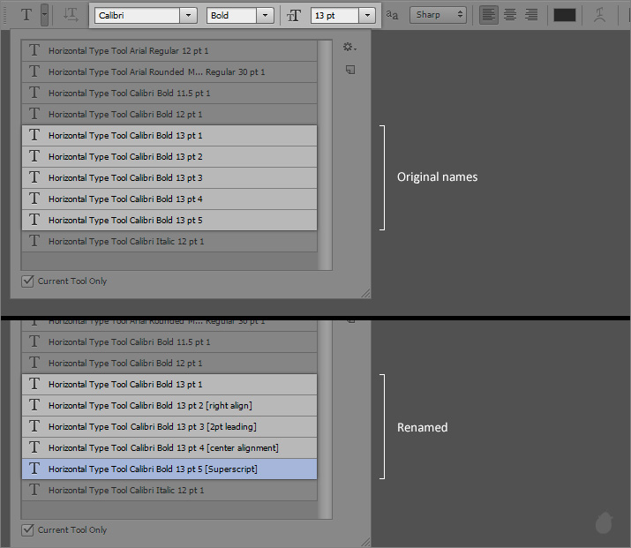This screenshot has height=548, width=631.
Task: Expand the Bold font style dropdown
Action: [x=265, y=16]
